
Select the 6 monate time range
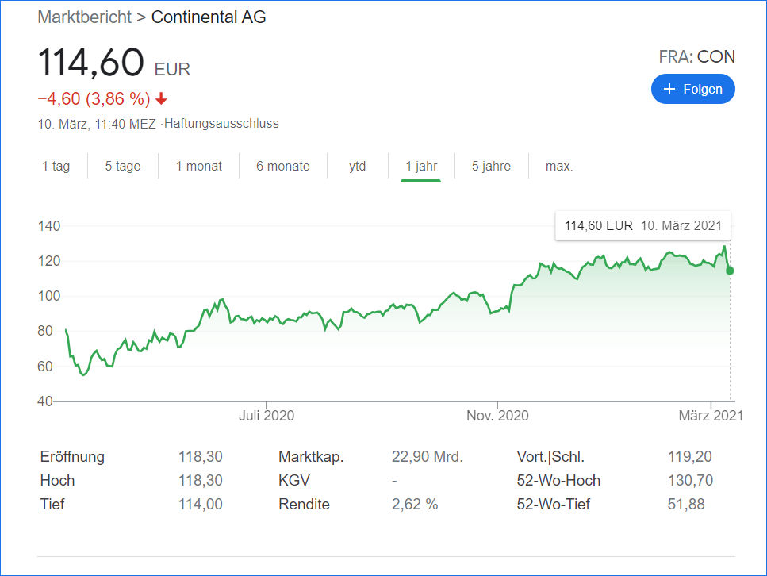point(282,167)
